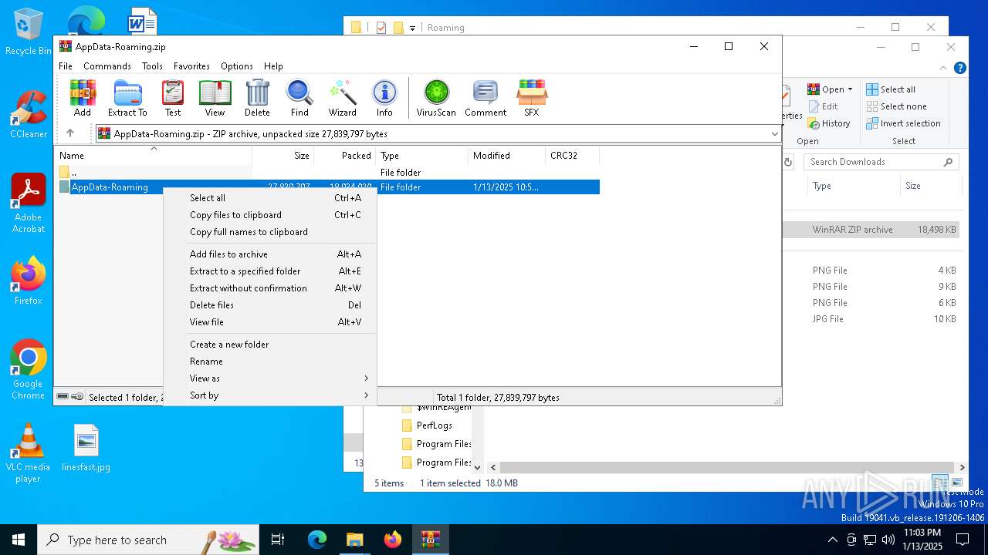Open Task View on the taskbar
Viewport: 988px width, 555px height.
click(x=278, y=540)
